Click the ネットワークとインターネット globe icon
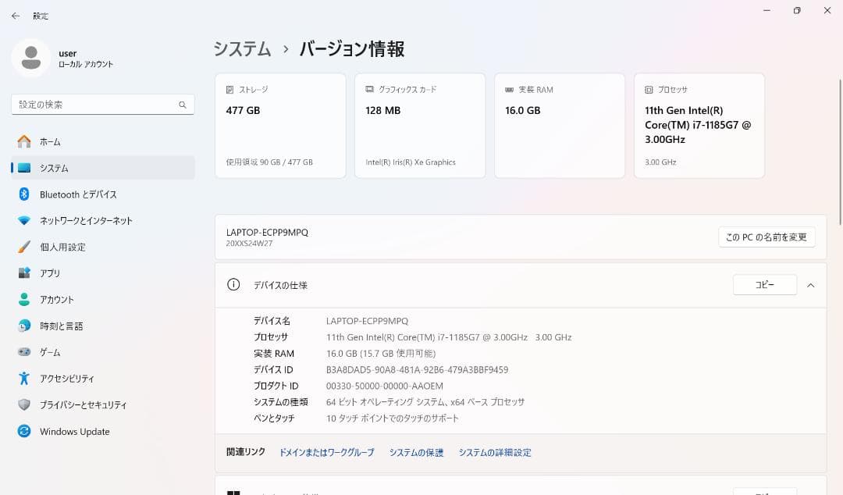This screenshot has width=843, height=495. coord(24,220)
